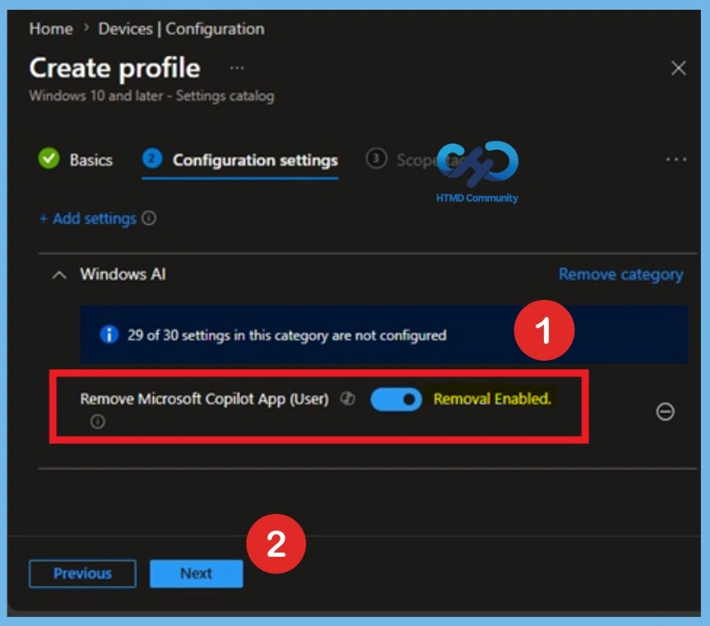The height and width of the screenshot is (626, 710).
Task: Click 'Windows 10 and later - Settings catalog' subtitle
Action: coord(151,96)
